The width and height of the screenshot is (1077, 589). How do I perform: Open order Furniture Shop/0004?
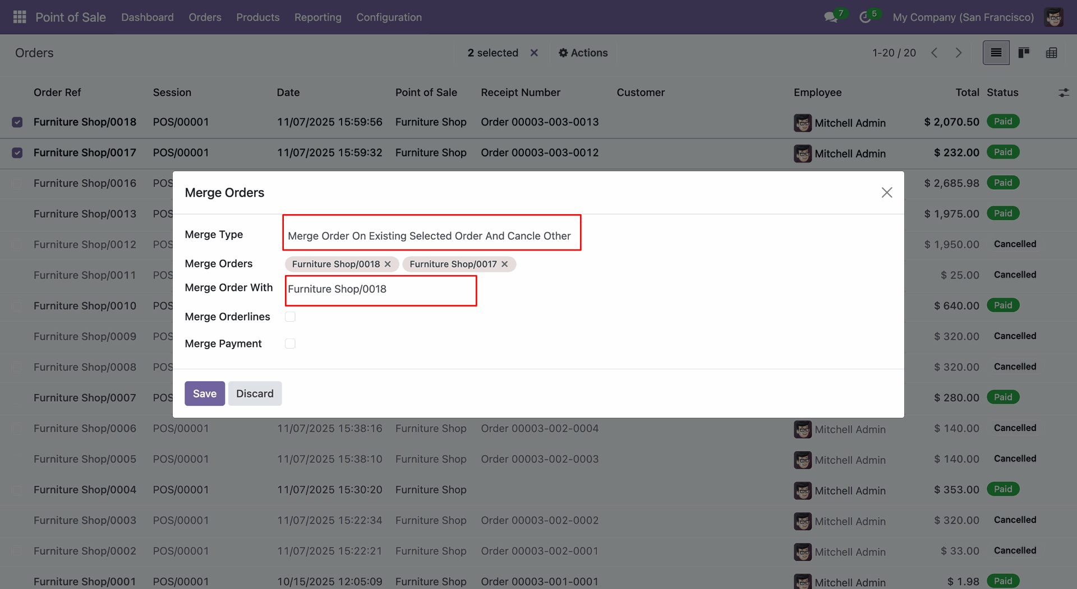coord(85,490)
